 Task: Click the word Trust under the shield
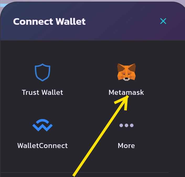point(30,92)
